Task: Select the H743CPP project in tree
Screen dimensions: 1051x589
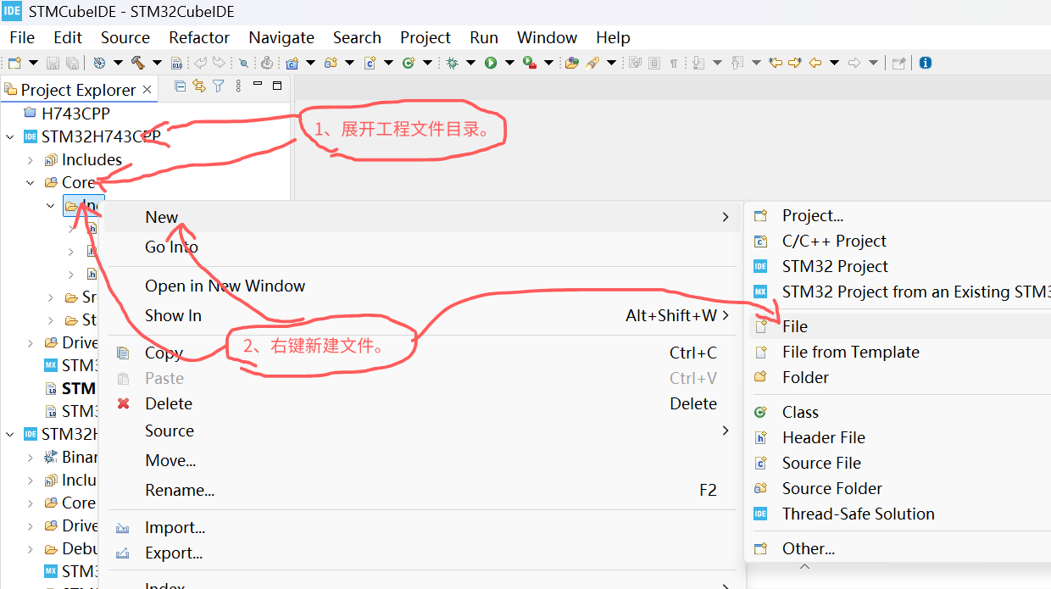Action: (75, 114)
